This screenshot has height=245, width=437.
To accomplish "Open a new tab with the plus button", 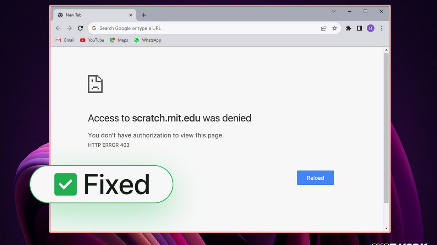I will pyautogui.click(x=143, y=15).
